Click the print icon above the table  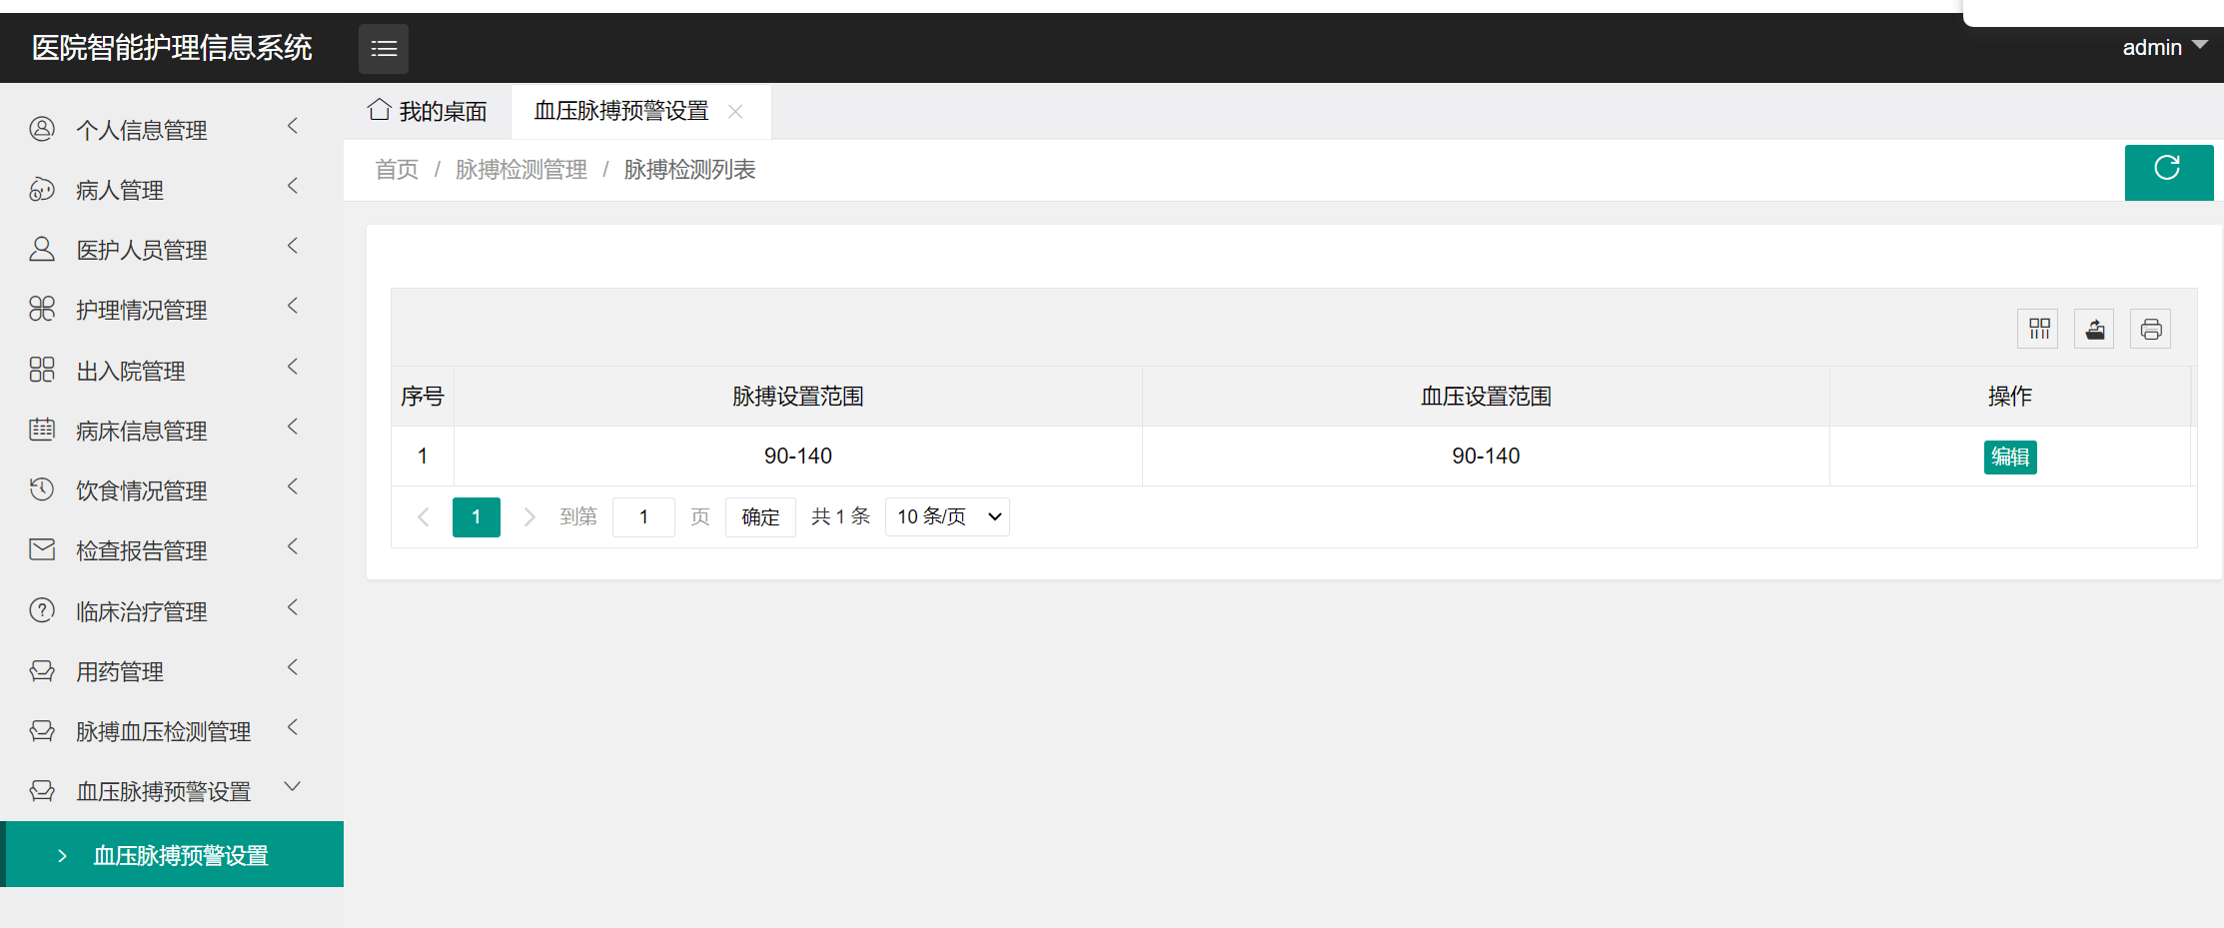click(2150, 328)
